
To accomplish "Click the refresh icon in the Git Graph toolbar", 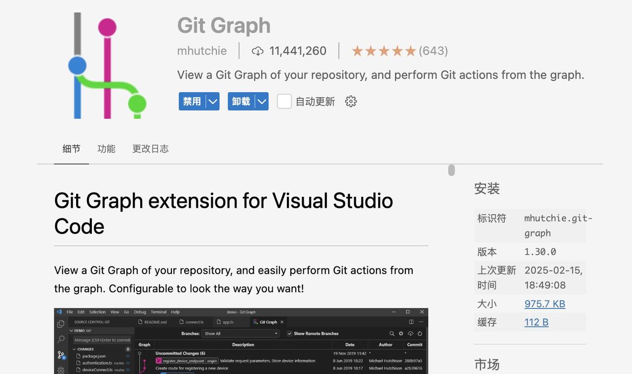I will click(420, 334).
